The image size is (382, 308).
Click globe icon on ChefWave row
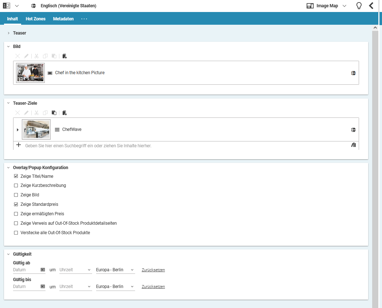coord(353,130)
